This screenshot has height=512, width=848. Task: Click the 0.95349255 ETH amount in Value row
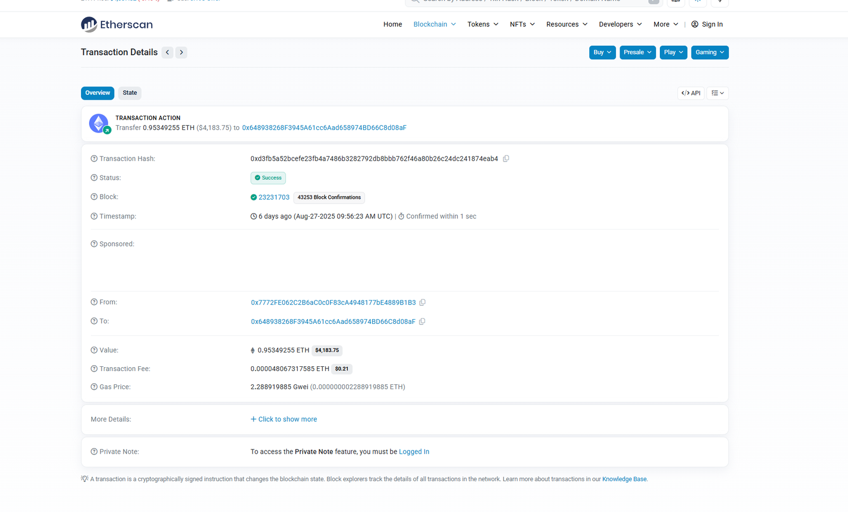[x=284, y=350]
